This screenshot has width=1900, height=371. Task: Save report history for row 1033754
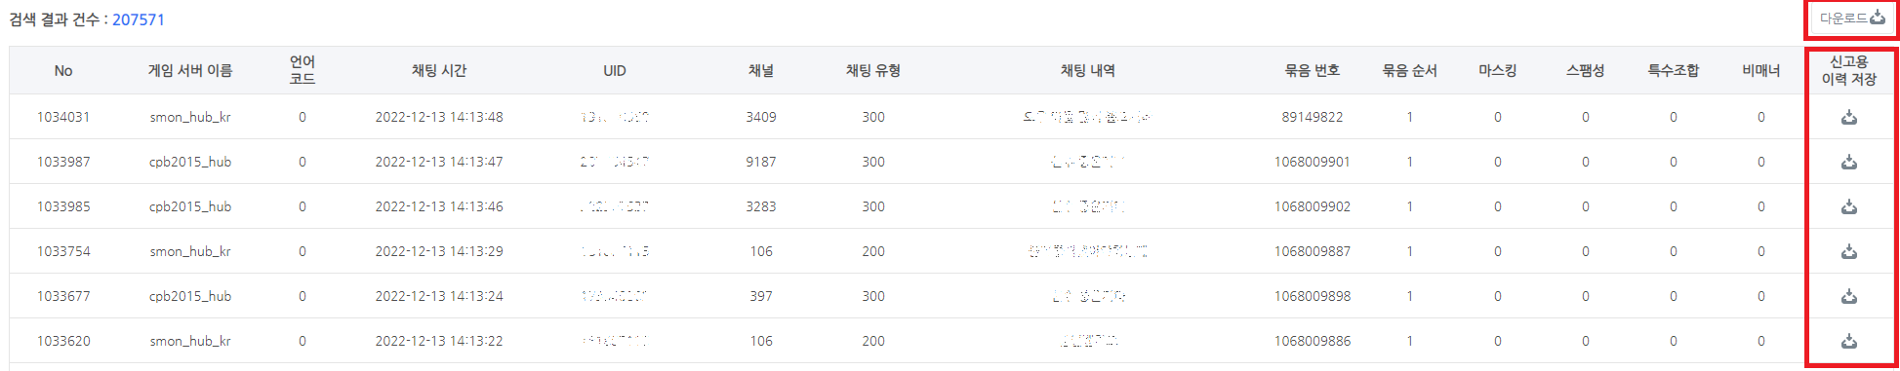(x=1848, y=252)
